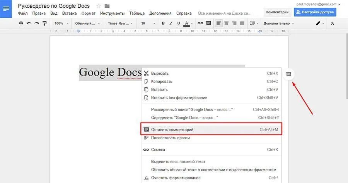The height and width of the screenshot is (183, 348).
Task: Open the Дополнения menu
Action: click(160, 13)
